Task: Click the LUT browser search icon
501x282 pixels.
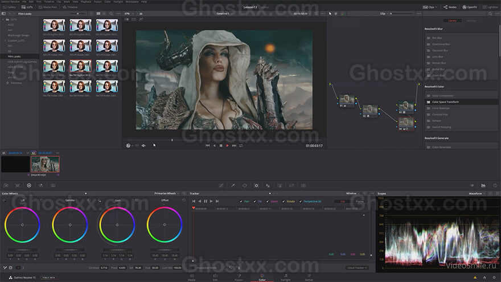Action: click(111, 14)
